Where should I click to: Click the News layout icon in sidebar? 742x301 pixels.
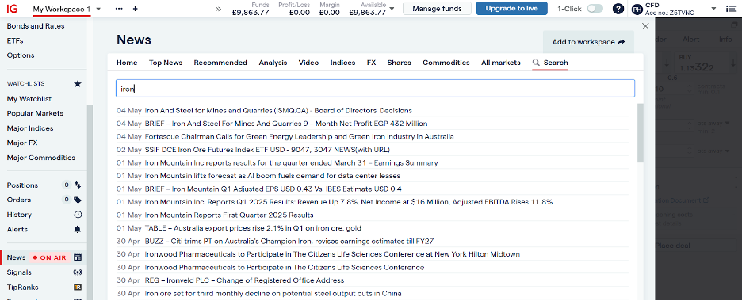point(78,257)
